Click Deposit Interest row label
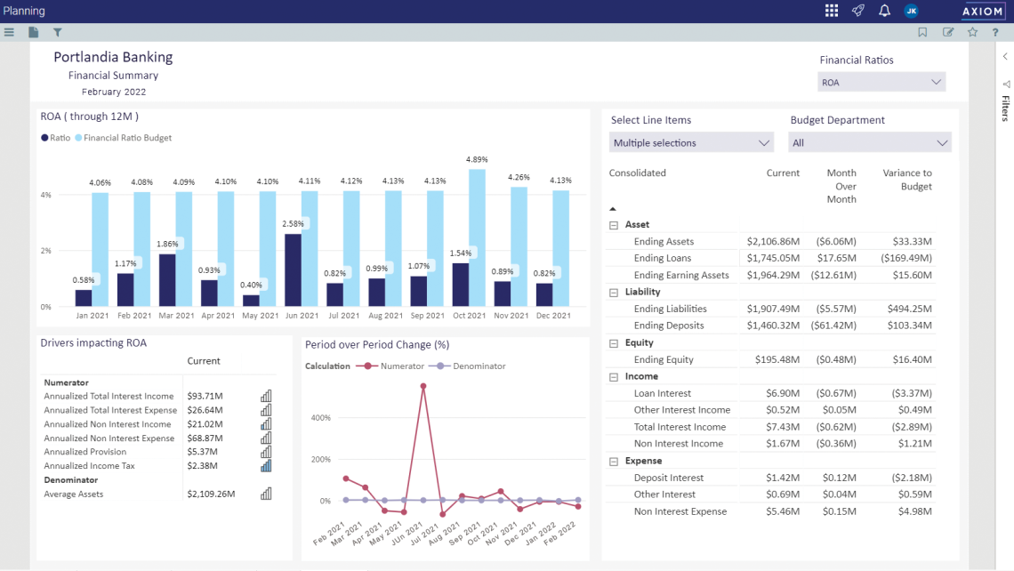 coord(669,478)
